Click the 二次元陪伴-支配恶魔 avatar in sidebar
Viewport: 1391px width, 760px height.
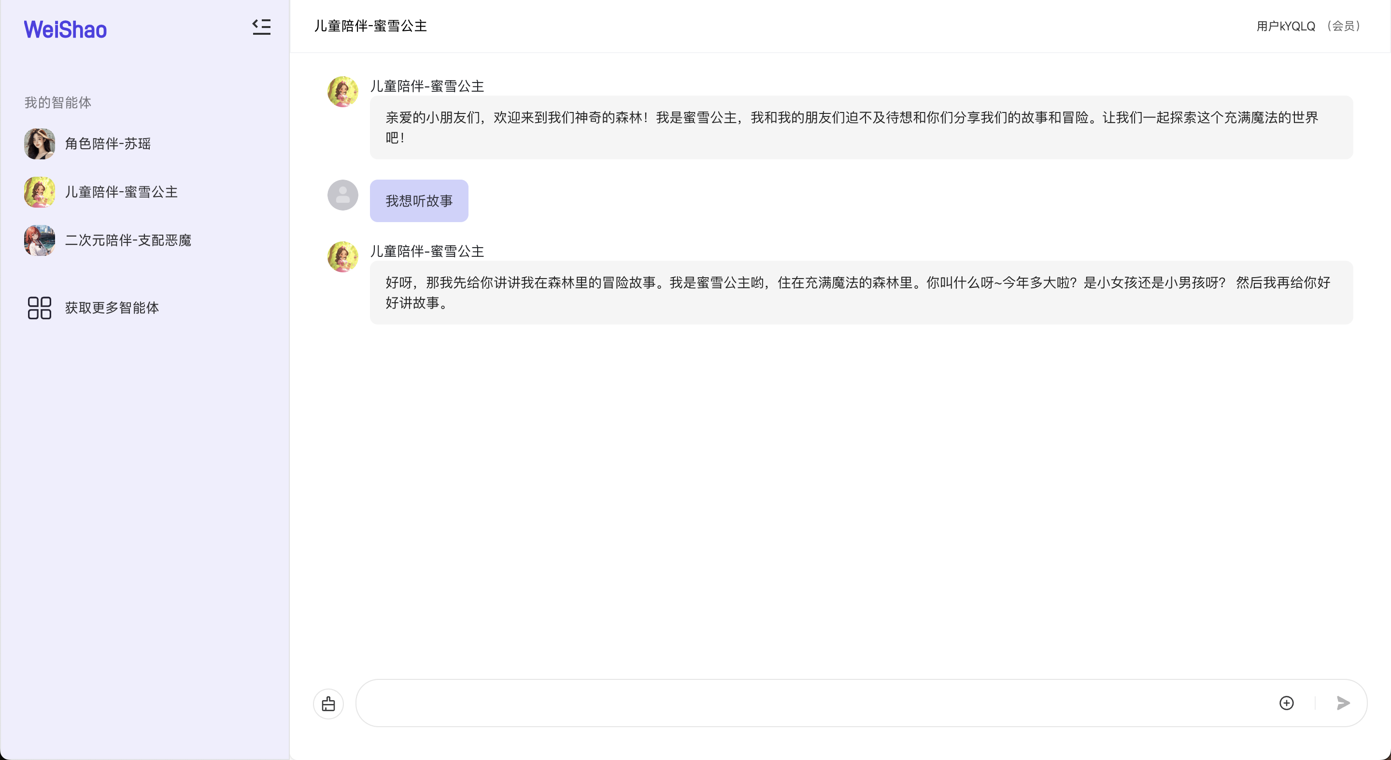[40, 240]
